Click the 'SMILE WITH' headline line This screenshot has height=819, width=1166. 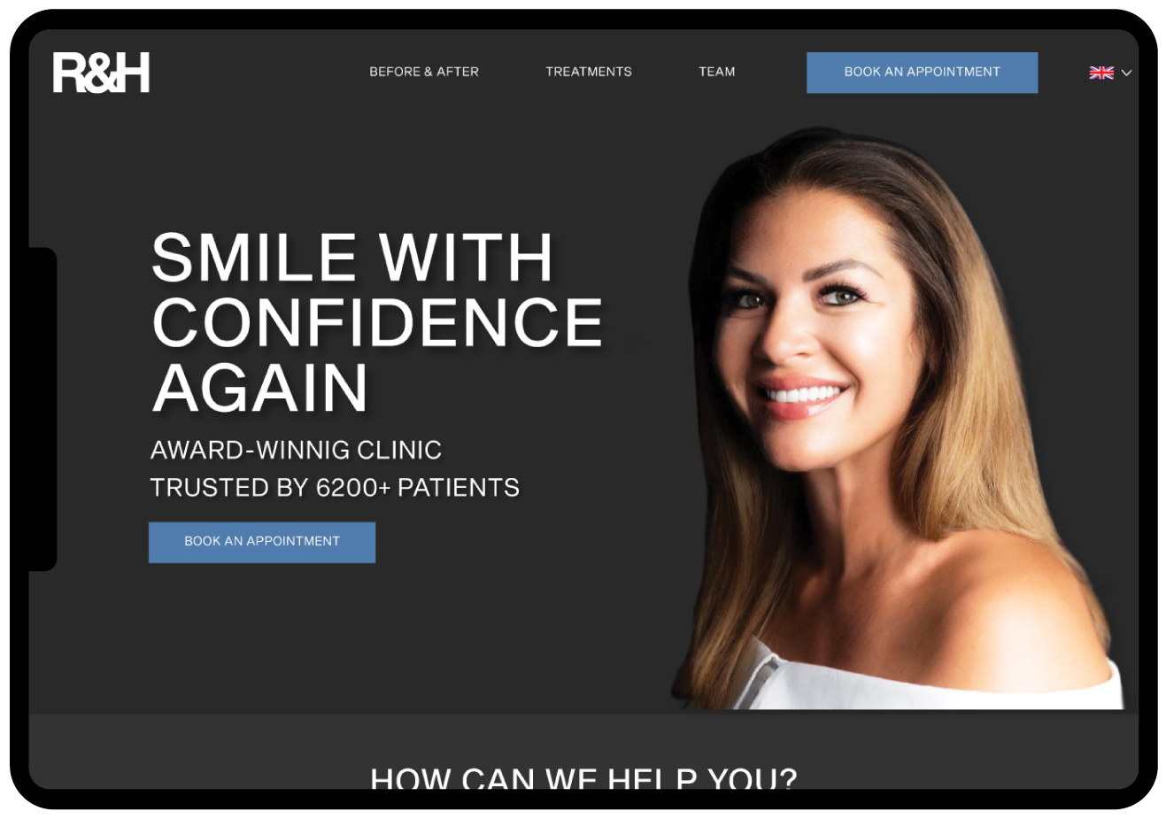tap(352, 258)
